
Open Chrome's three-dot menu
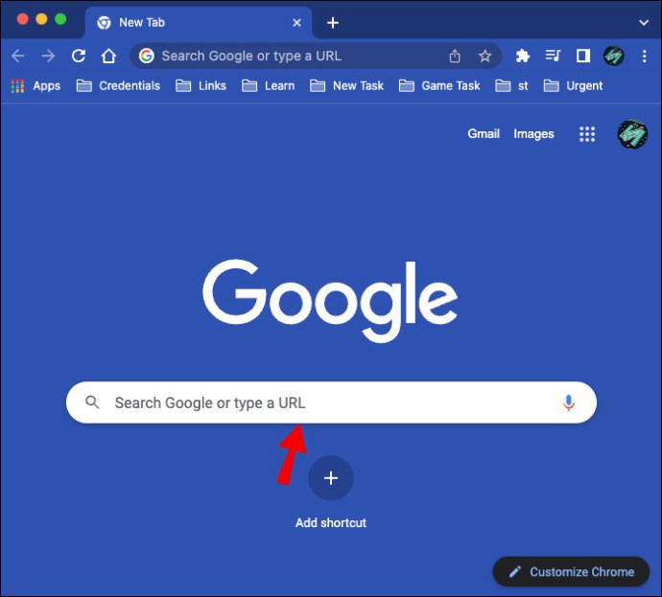pyautogui.click(x=645, y=56)
